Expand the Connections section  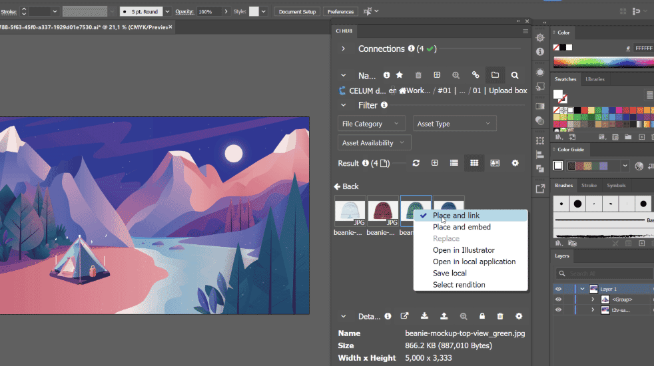pyautogui.click(x=343, y=49)
